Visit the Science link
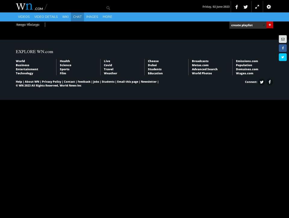 click(x=66, y=65)
